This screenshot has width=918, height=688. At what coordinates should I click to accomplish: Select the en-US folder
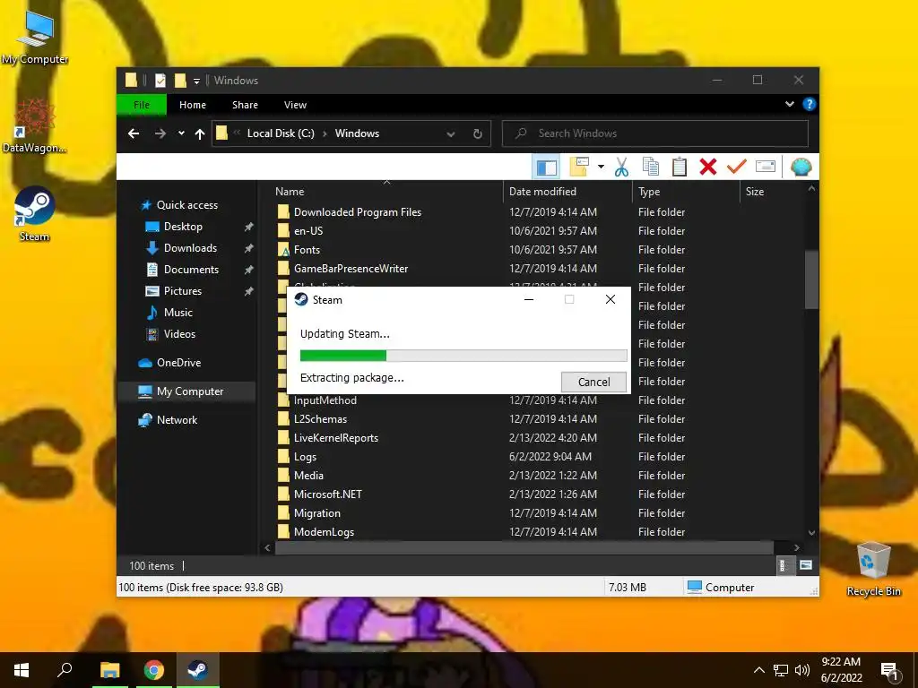coord(308,231)
